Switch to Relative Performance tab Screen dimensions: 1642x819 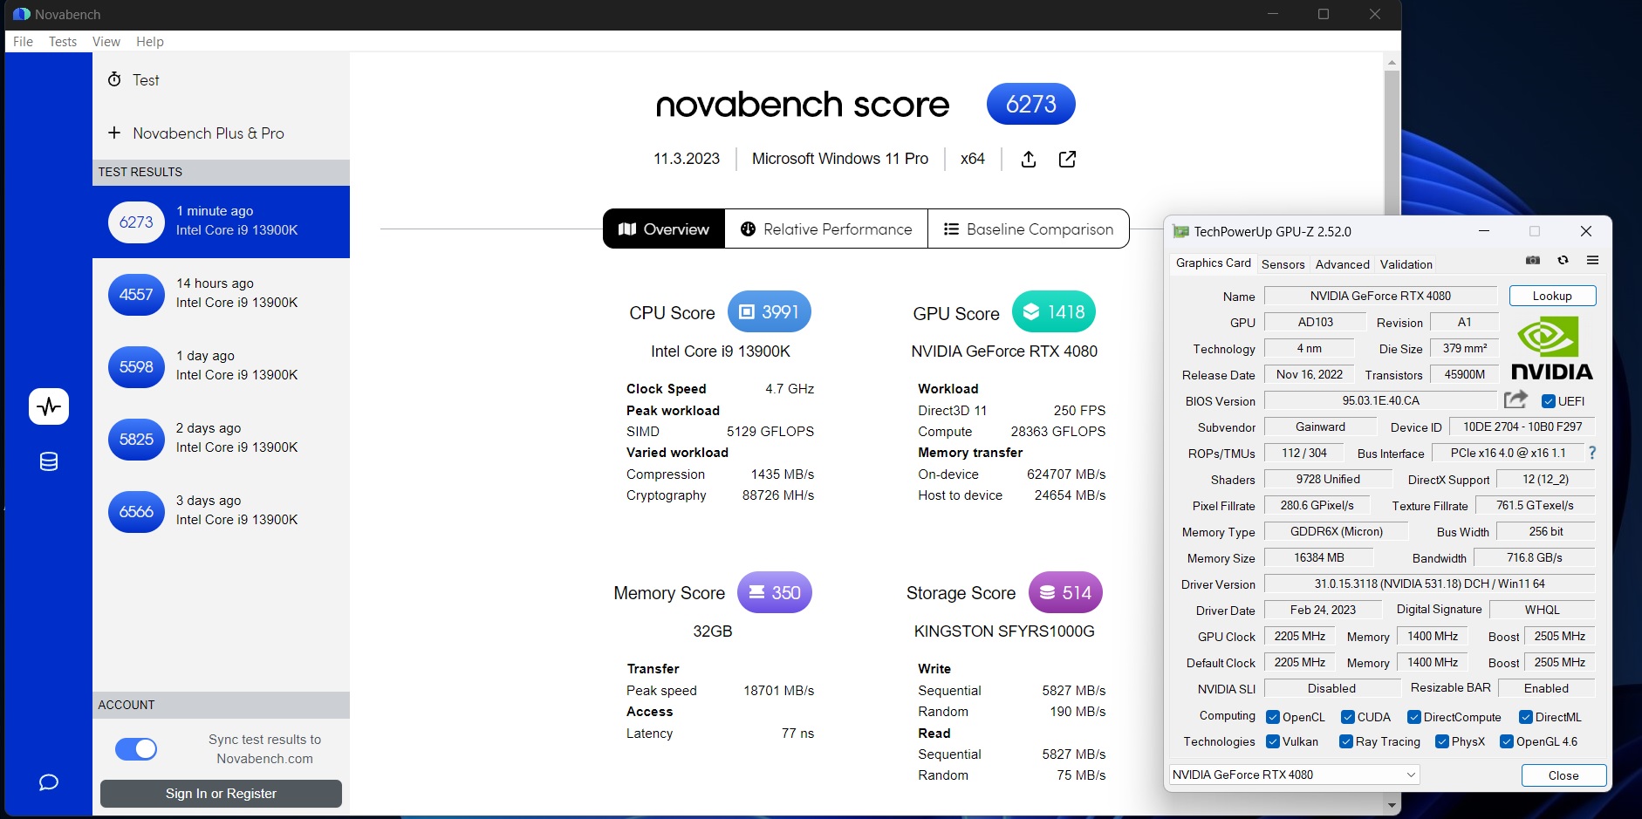click(x=826, y=229)
